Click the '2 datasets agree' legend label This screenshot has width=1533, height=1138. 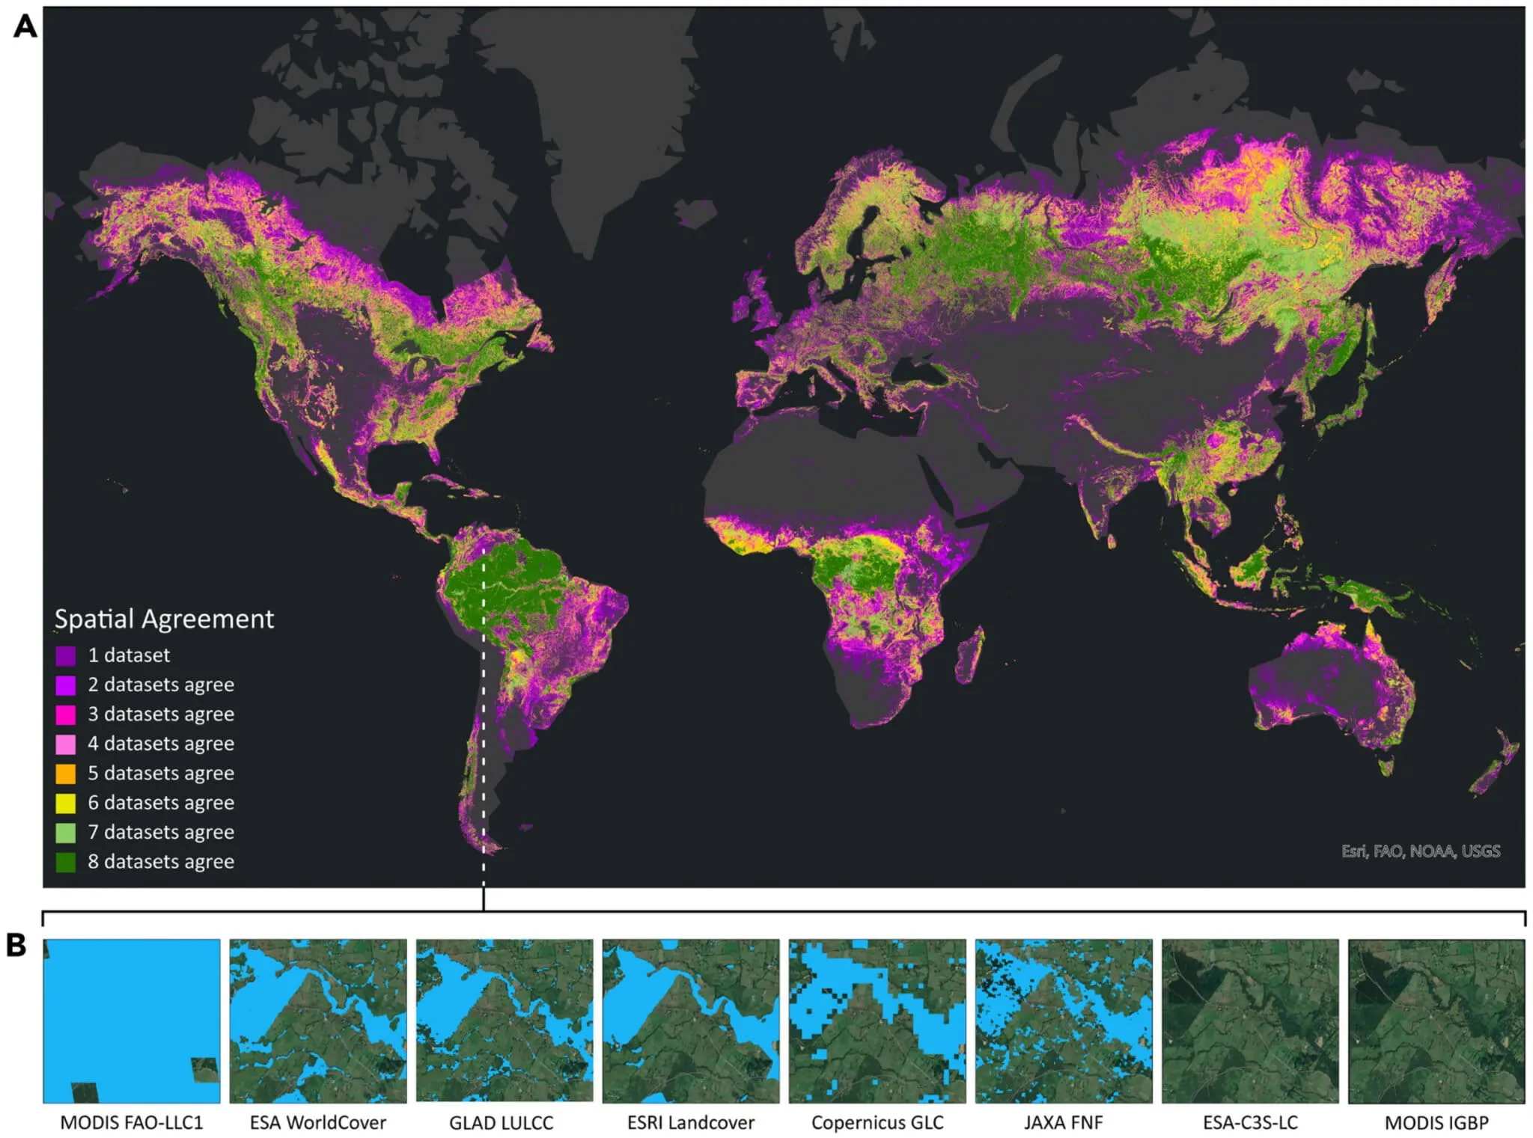tap(161, 685)
